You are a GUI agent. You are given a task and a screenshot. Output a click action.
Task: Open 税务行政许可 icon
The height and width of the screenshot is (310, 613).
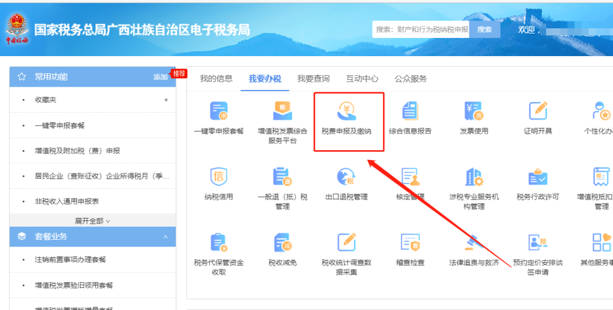[x=538, y=177]
